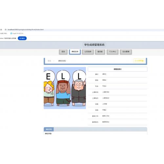Select the blue 课程详情 tab
This screenshot has height=164, width=164.
point(49,129)
